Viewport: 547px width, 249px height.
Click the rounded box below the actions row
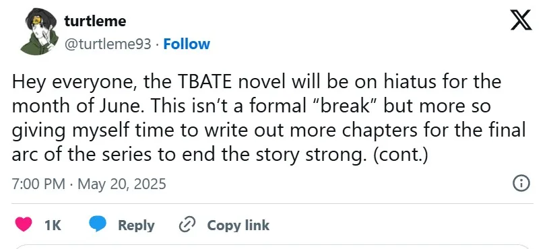(x=273, y=246)
